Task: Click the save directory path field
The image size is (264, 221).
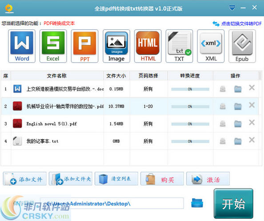Action: point(112,203)
